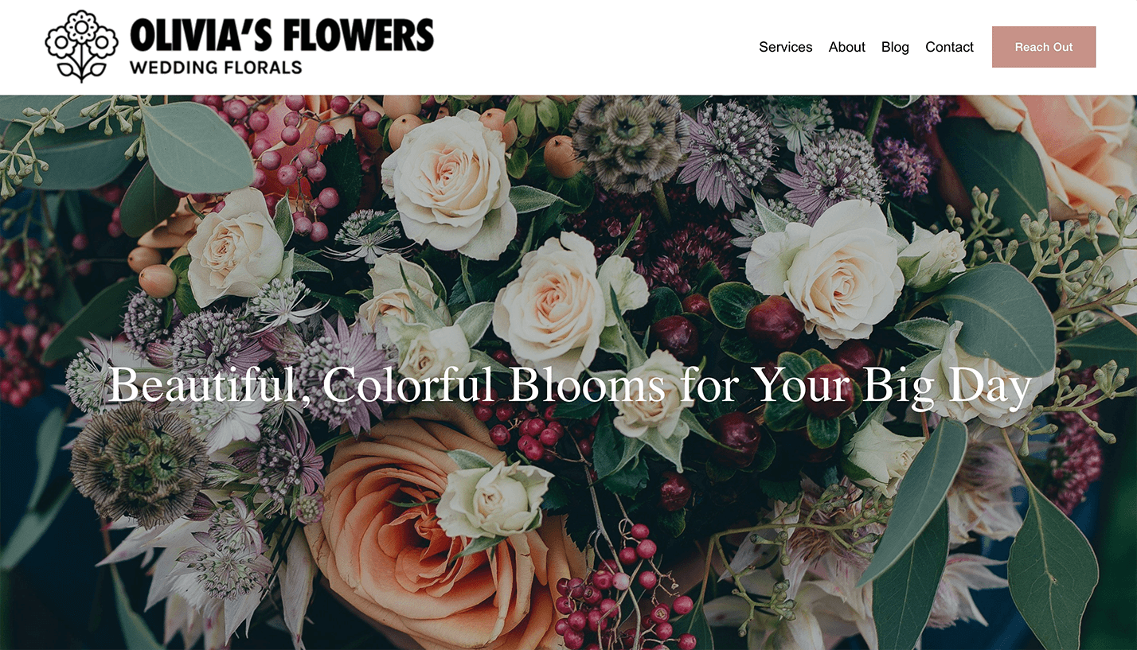The image size is (1137, 650).
Task: Click the WEDDING FLORALS tagline
Action: pos(216,68)
